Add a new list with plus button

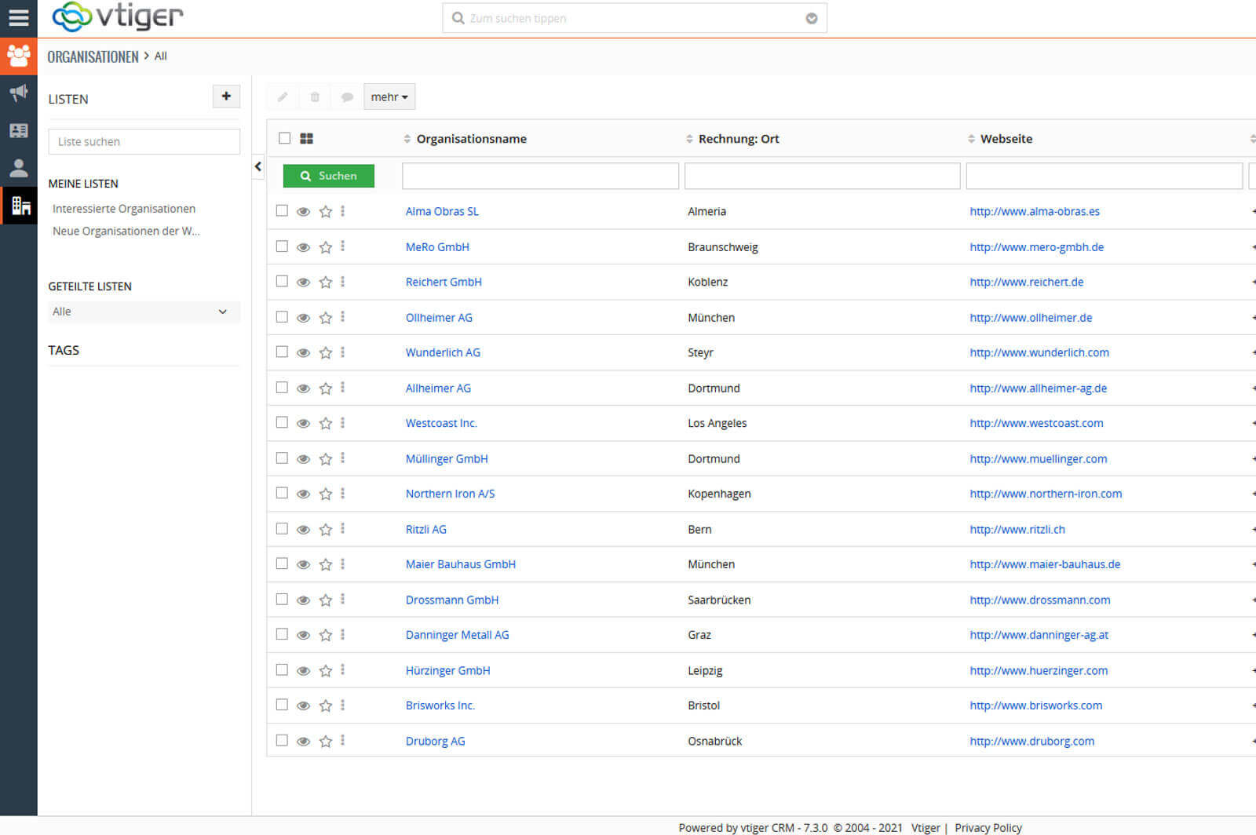pyautogui.click(x=226, y=97)
